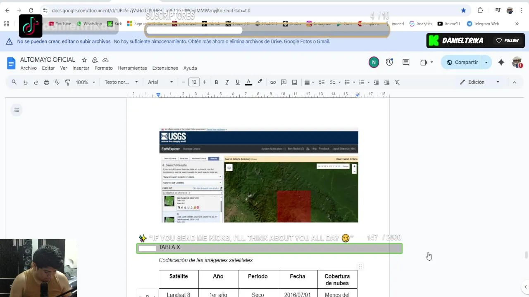Image resolution: width=529 pixels, height=297 pixels.
Task: Click the font size field
Action: [x=194, y=82]
